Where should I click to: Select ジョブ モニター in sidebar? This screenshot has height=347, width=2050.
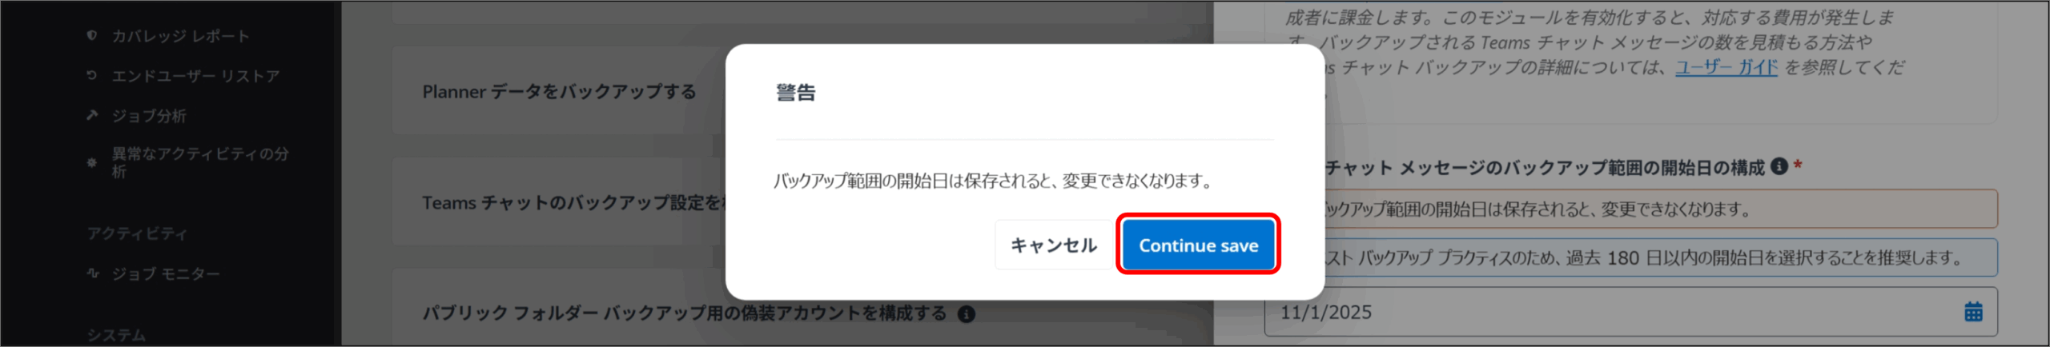165,273
